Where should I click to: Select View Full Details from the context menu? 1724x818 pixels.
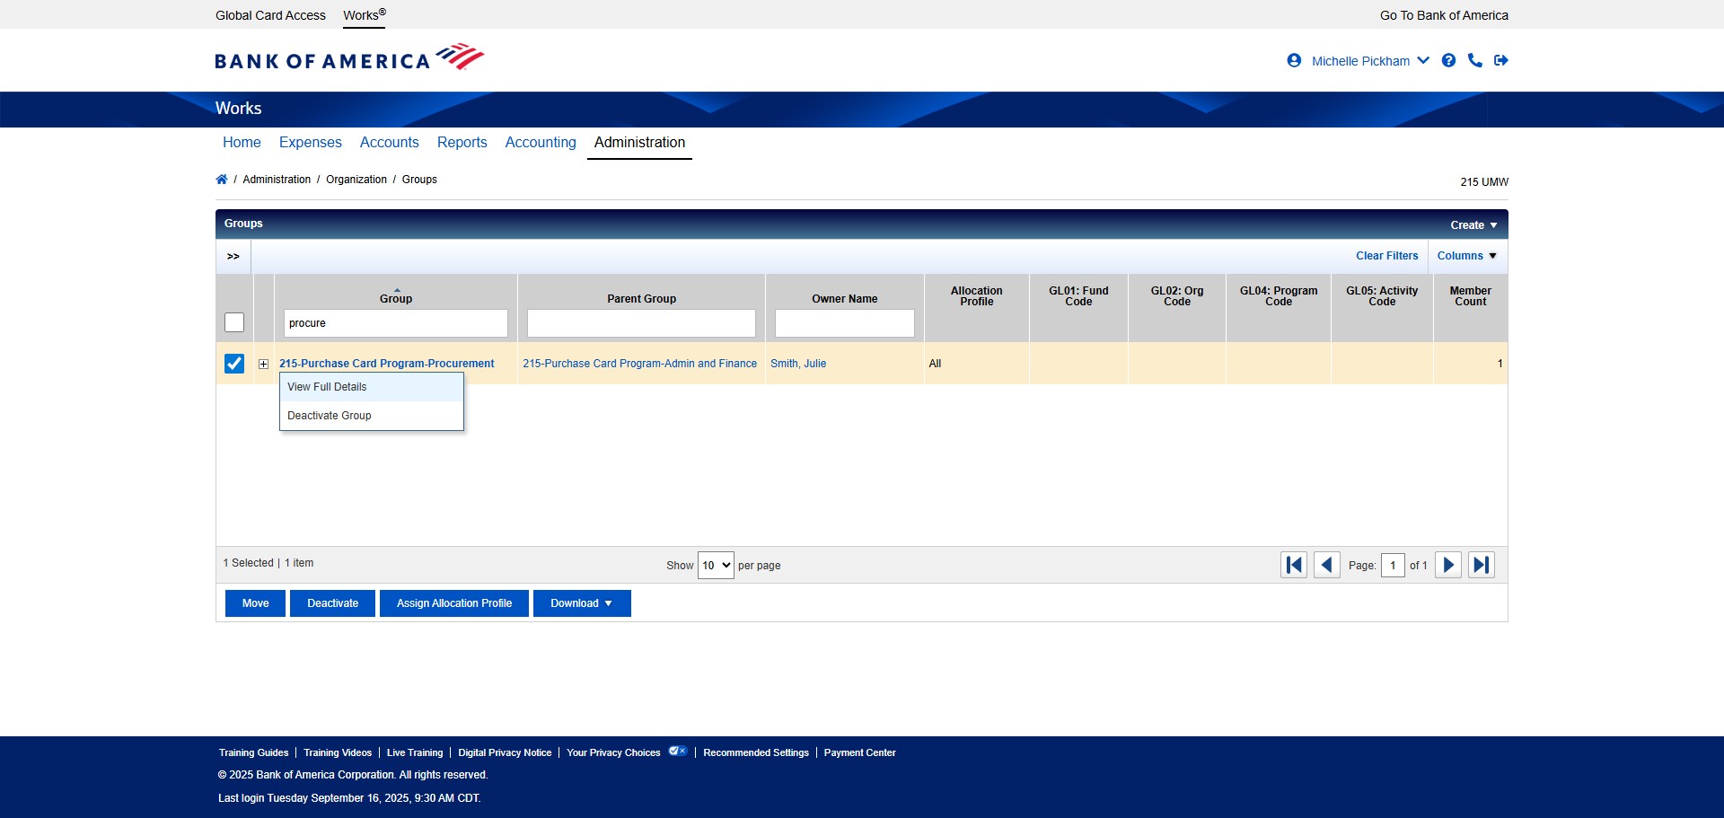[326, 386]
